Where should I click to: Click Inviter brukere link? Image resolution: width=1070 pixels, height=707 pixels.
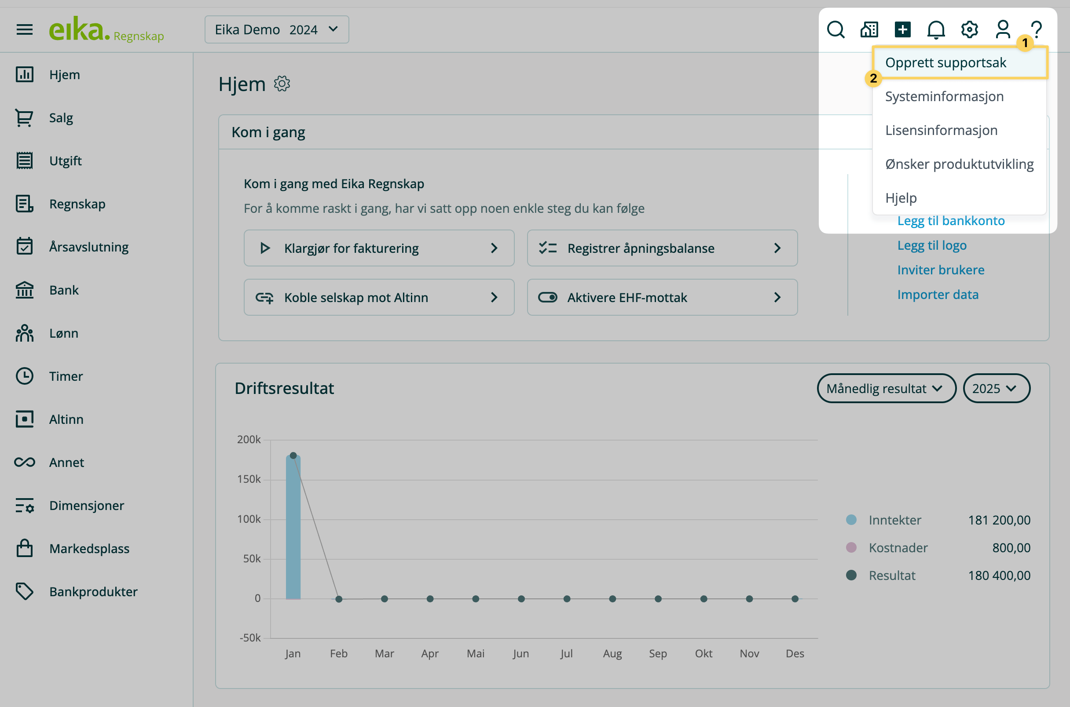pos(941,270)
